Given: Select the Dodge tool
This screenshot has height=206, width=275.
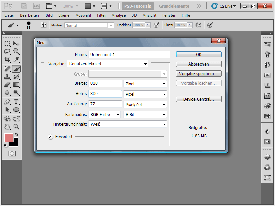Looking at the screenshot, I should coord(16,92).
